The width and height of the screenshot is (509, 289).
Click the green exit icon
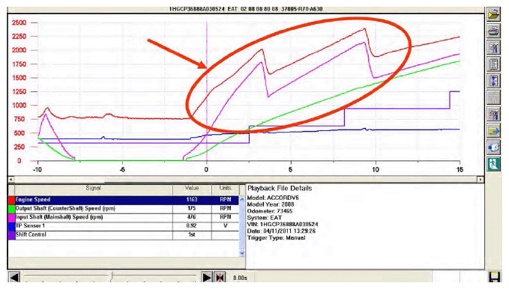click(493, 164)
